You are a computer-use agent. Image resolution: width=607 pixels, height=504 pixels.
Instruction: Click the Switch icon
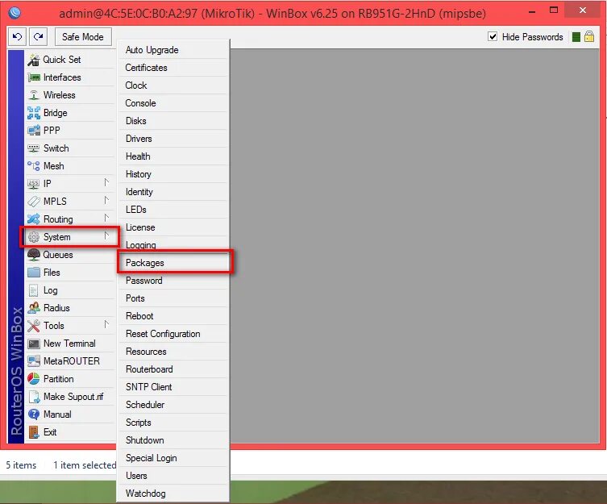tap(34, 148)
